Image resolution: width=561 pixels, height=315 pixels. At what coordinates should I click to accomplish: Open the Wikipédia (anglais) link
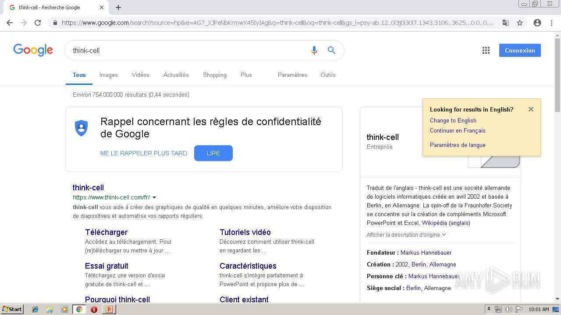[x=446, y=223]
